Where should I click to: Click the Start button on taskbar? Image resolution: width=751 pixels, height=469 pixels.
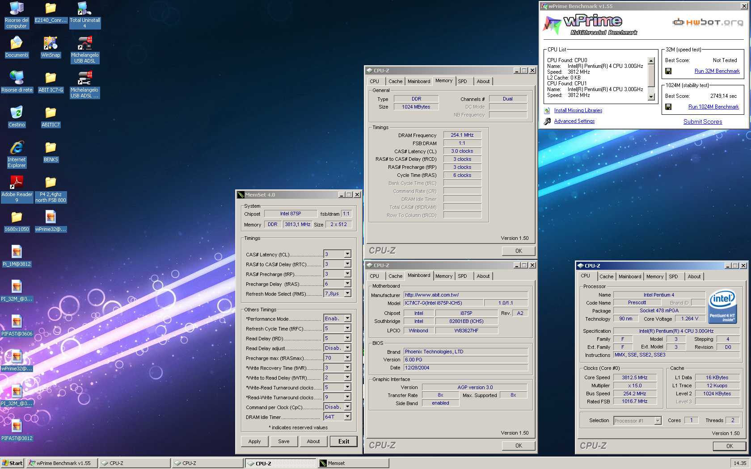[x=12, y=463]
